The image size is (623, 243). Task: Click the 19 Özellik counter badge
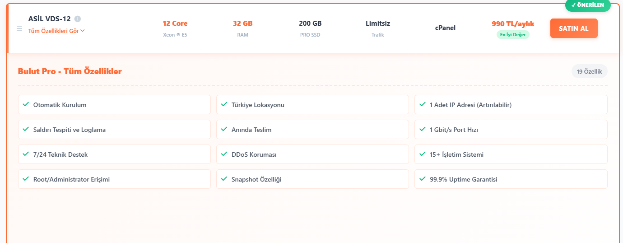(x=589, y=71)
